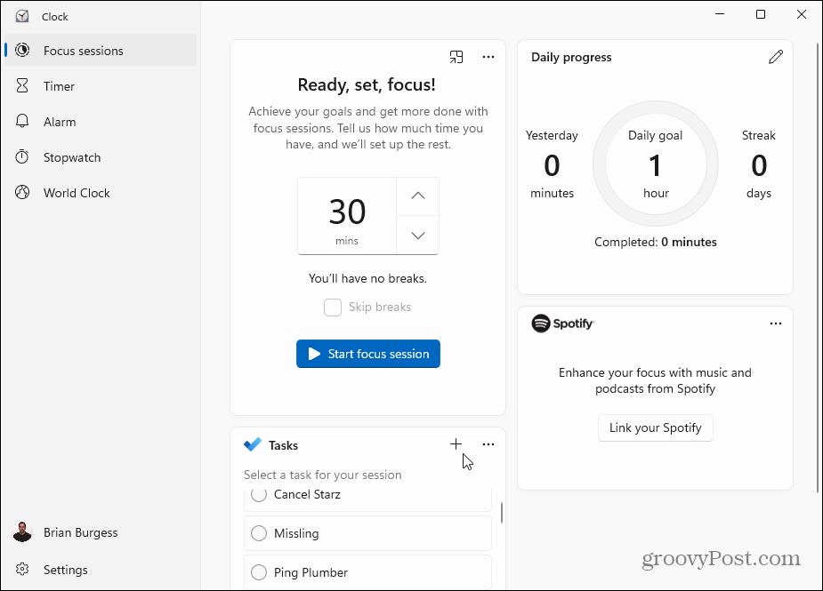Open the Stopwatch from the sidebar

pos(70,156)
